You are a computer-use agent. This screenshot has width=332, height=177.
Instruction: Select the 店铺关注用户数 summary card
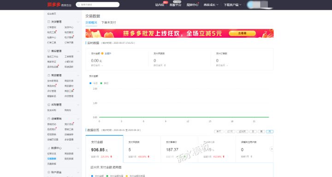click(254, 149)
